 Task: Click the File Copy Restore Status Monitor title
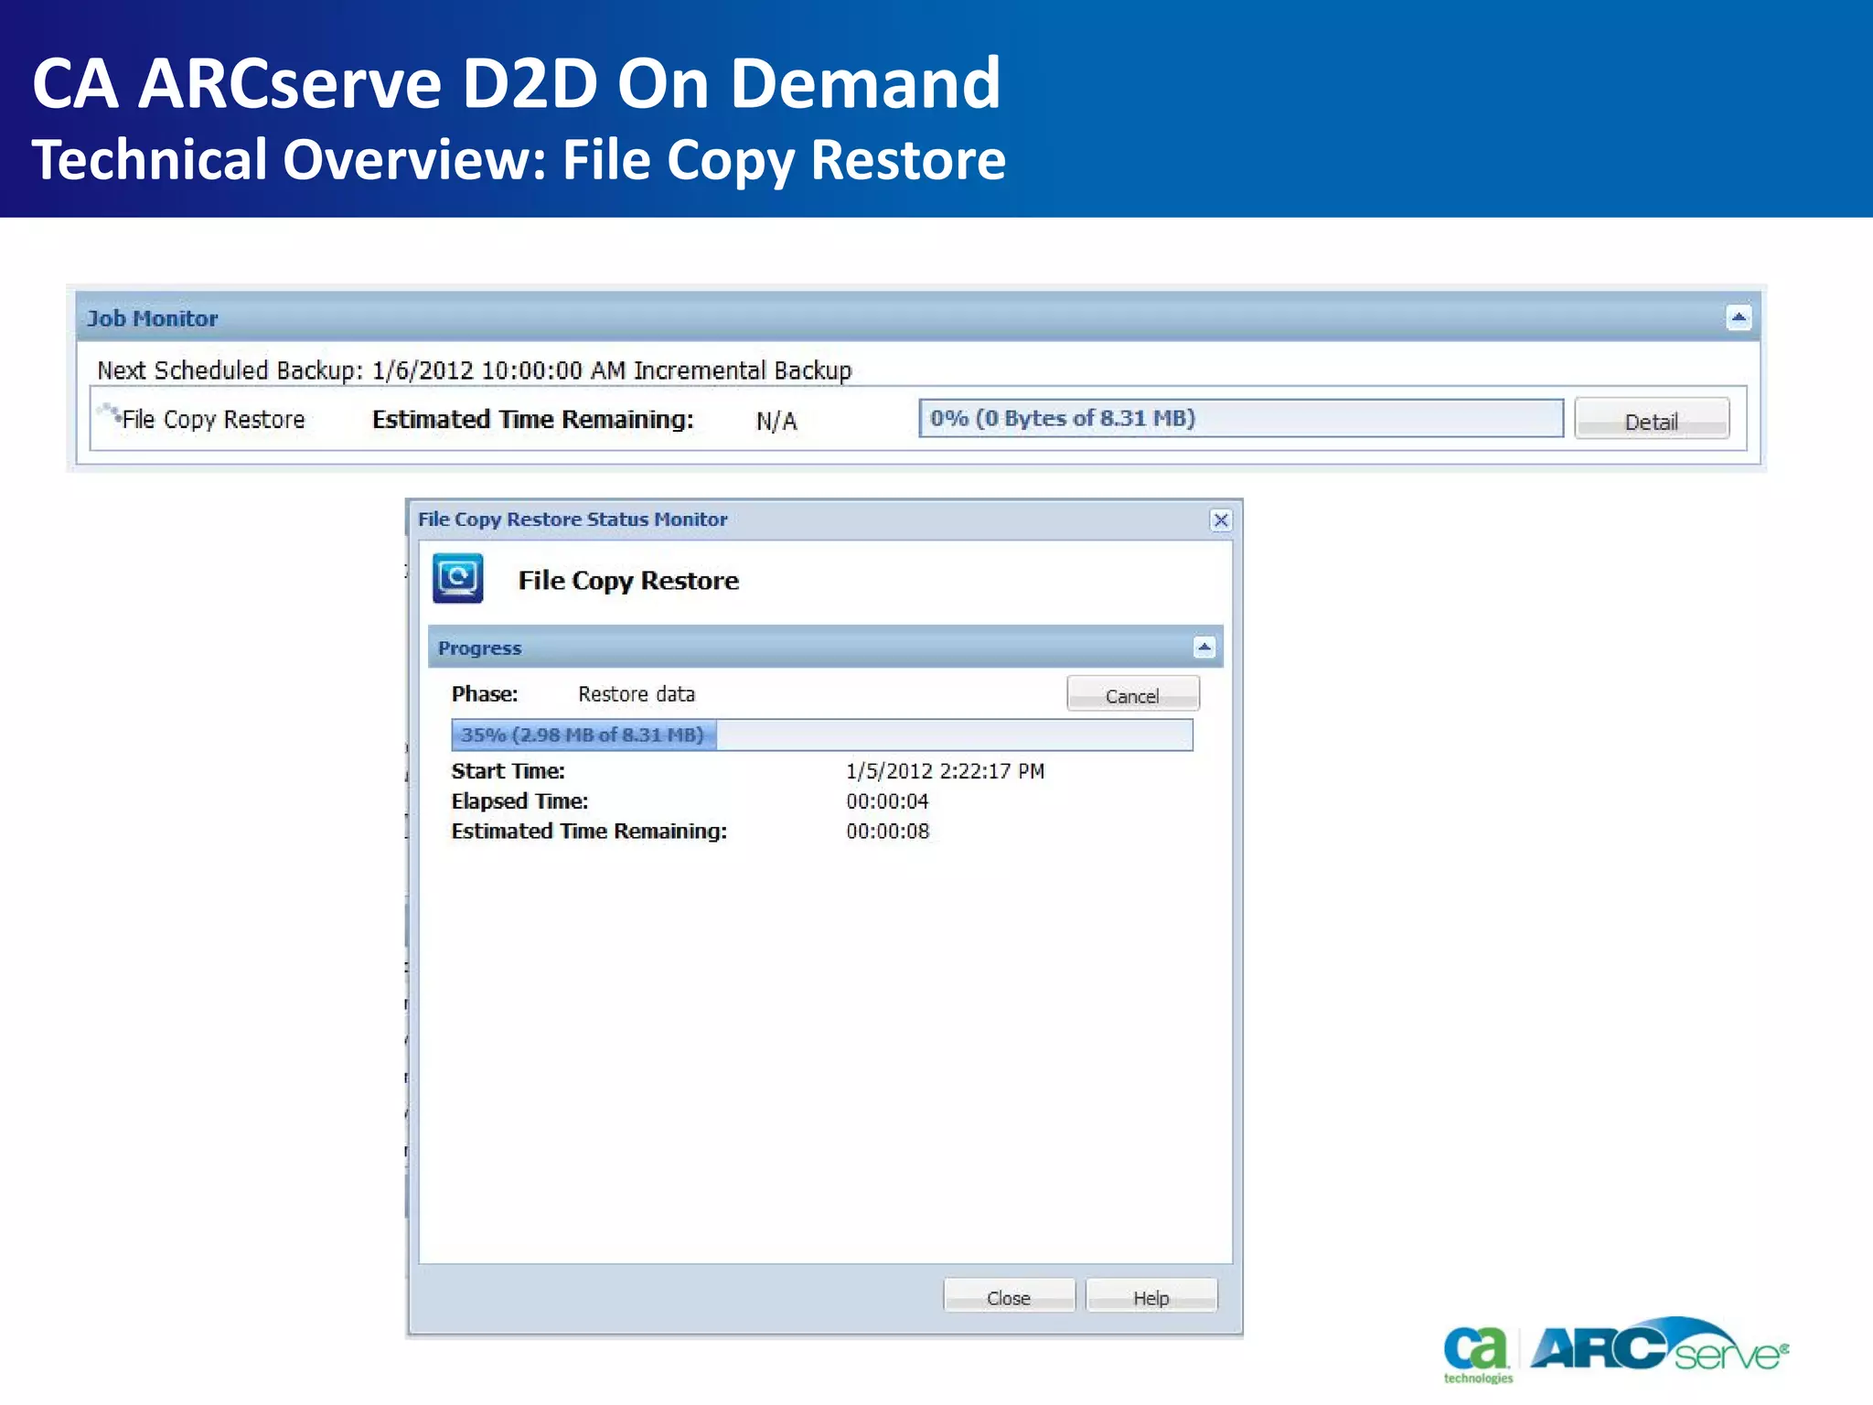click(573, 520)
